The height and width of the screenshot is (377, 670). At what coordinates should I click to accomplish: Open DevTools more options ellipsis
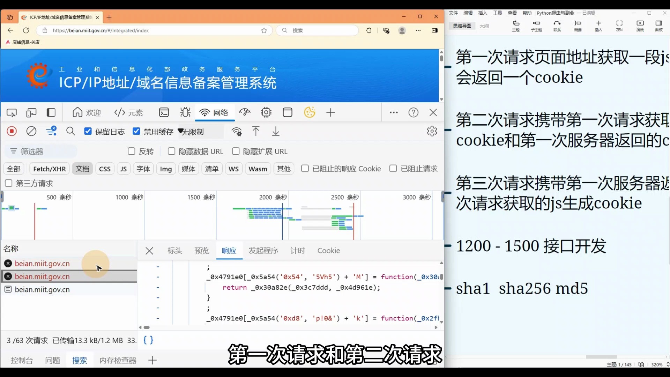[x=394, y=112]
